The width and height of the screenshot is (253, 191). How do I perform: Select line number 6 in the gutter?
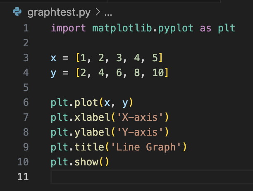(x=26, y=103)
